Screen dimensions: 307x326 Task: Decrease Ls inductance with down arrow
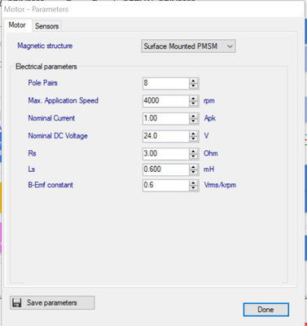pyautogui.click(x=193, y=172)
